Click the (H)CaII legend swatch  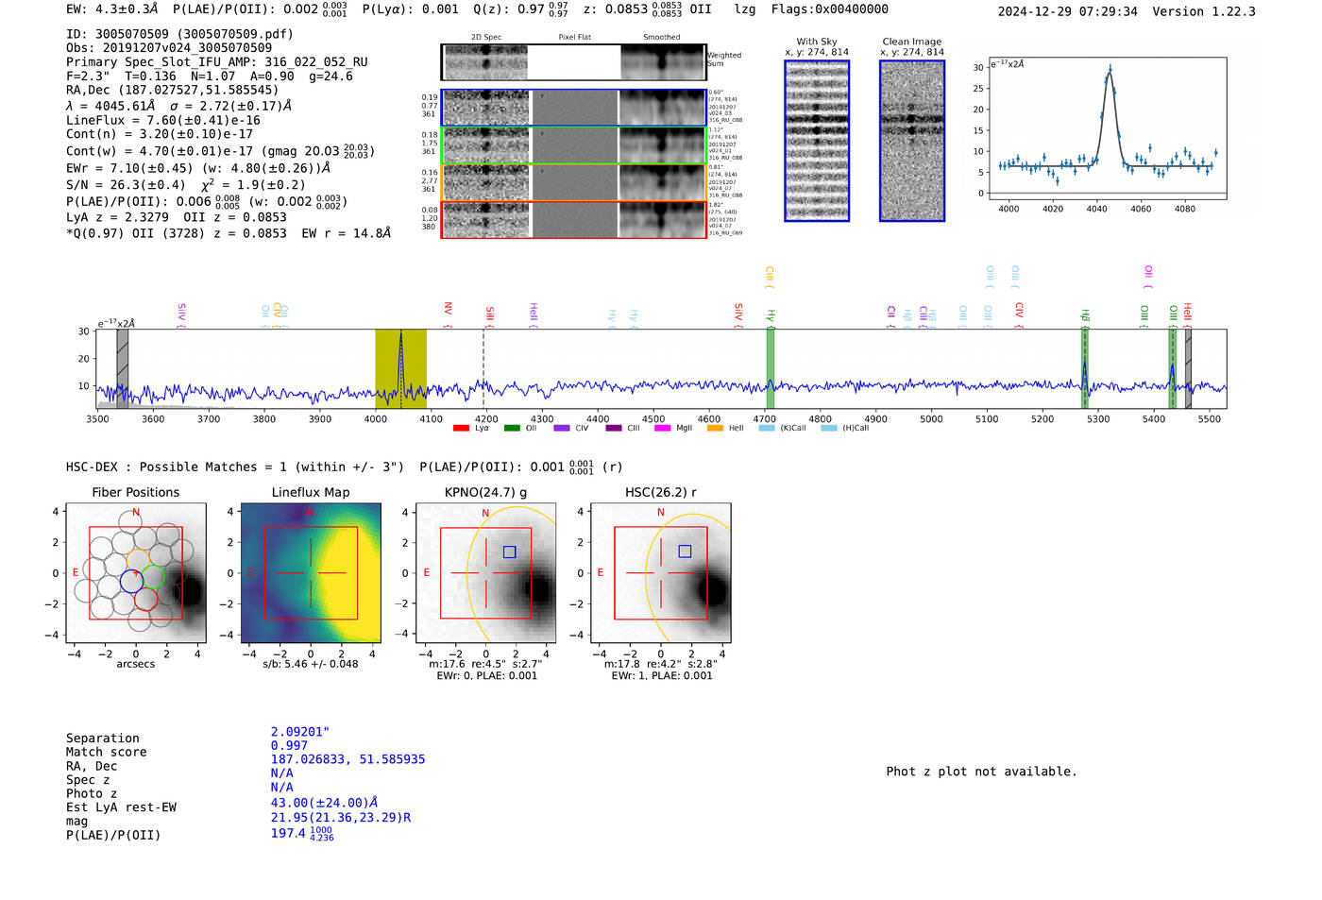tap(829, 428)
